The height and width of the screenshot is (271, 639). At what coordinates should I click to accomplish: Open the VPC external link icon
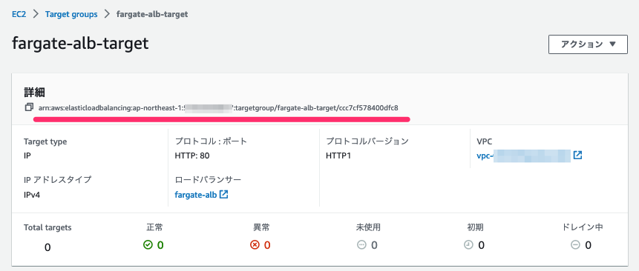coord(578,155)
